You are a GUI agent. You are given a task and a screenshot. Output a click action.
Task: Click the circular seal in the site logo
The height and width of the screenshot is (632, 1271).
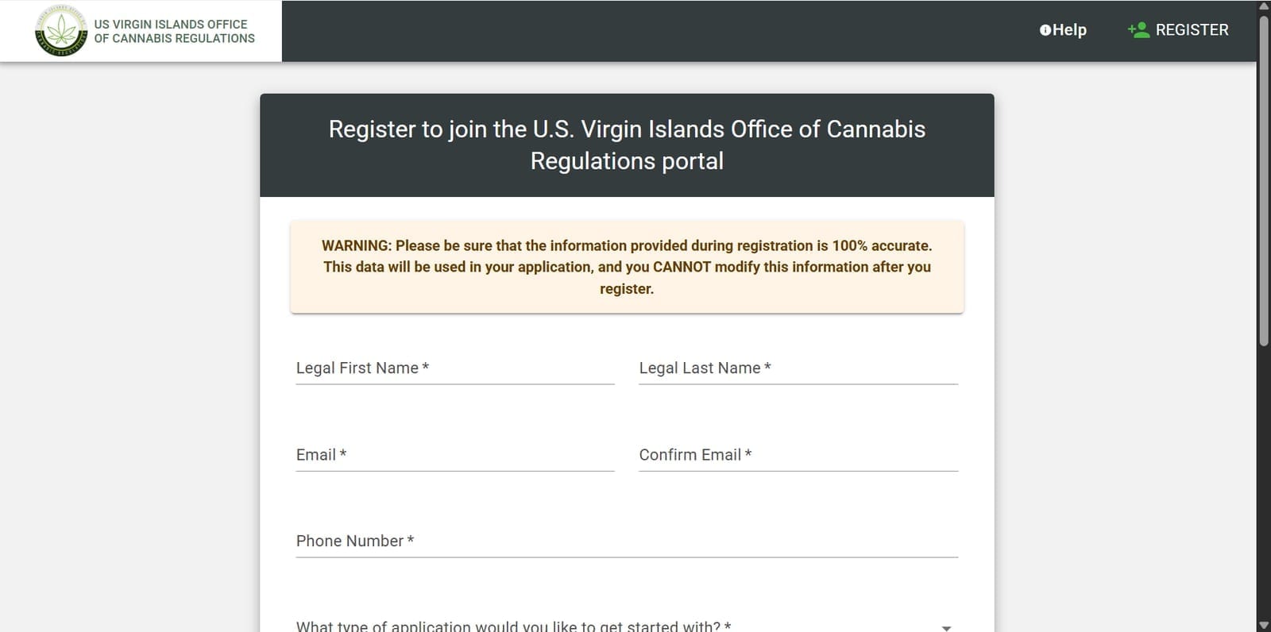pyautogui.click(x=60, y=32)
